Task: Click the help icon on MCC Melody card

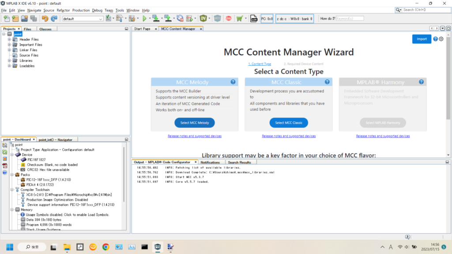Action: point(233,82)
